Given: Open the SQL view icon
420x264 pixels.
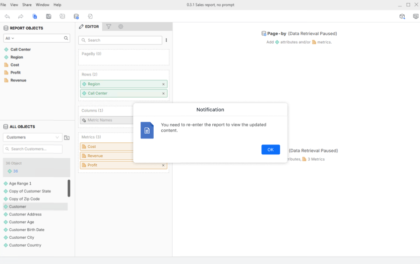Looking at the screenshot, I should point(416,16).
